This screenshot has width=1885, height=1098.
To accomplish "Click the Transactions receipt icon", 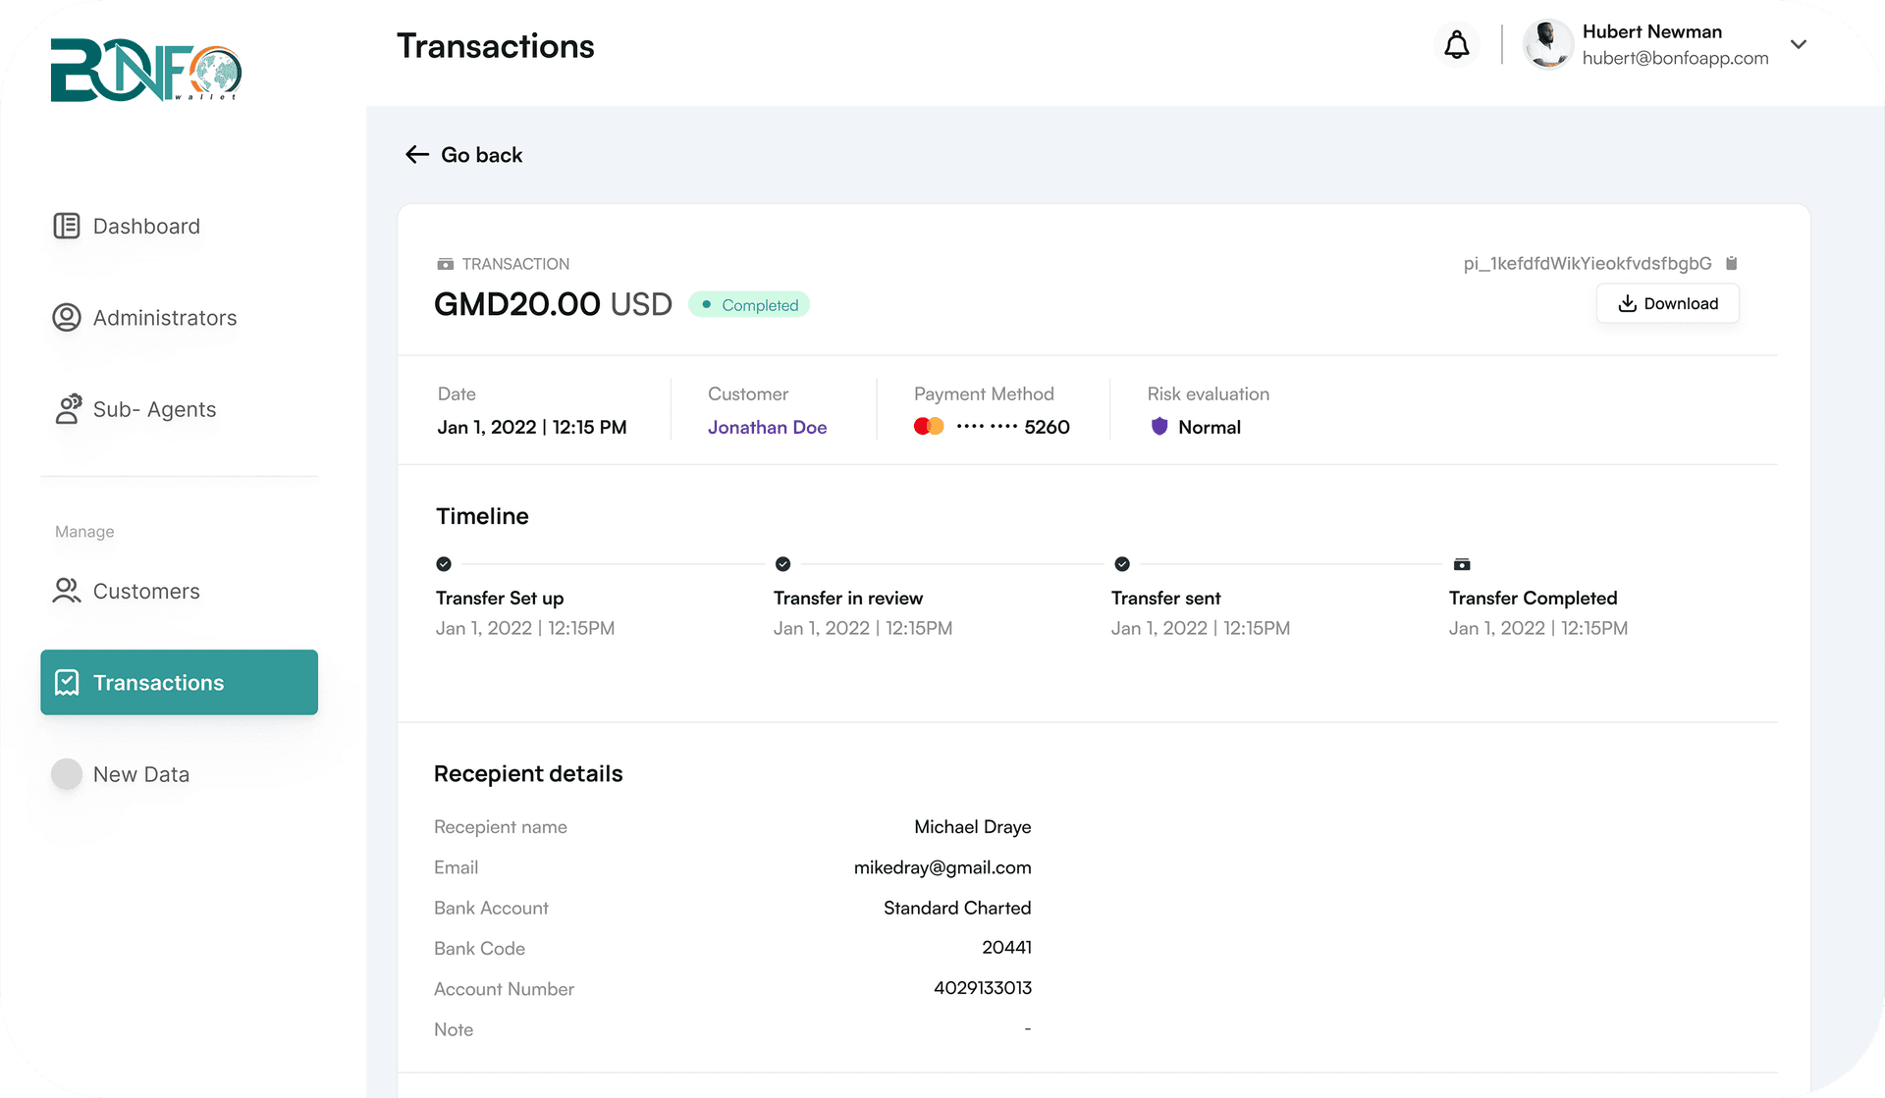I will 67,683.
